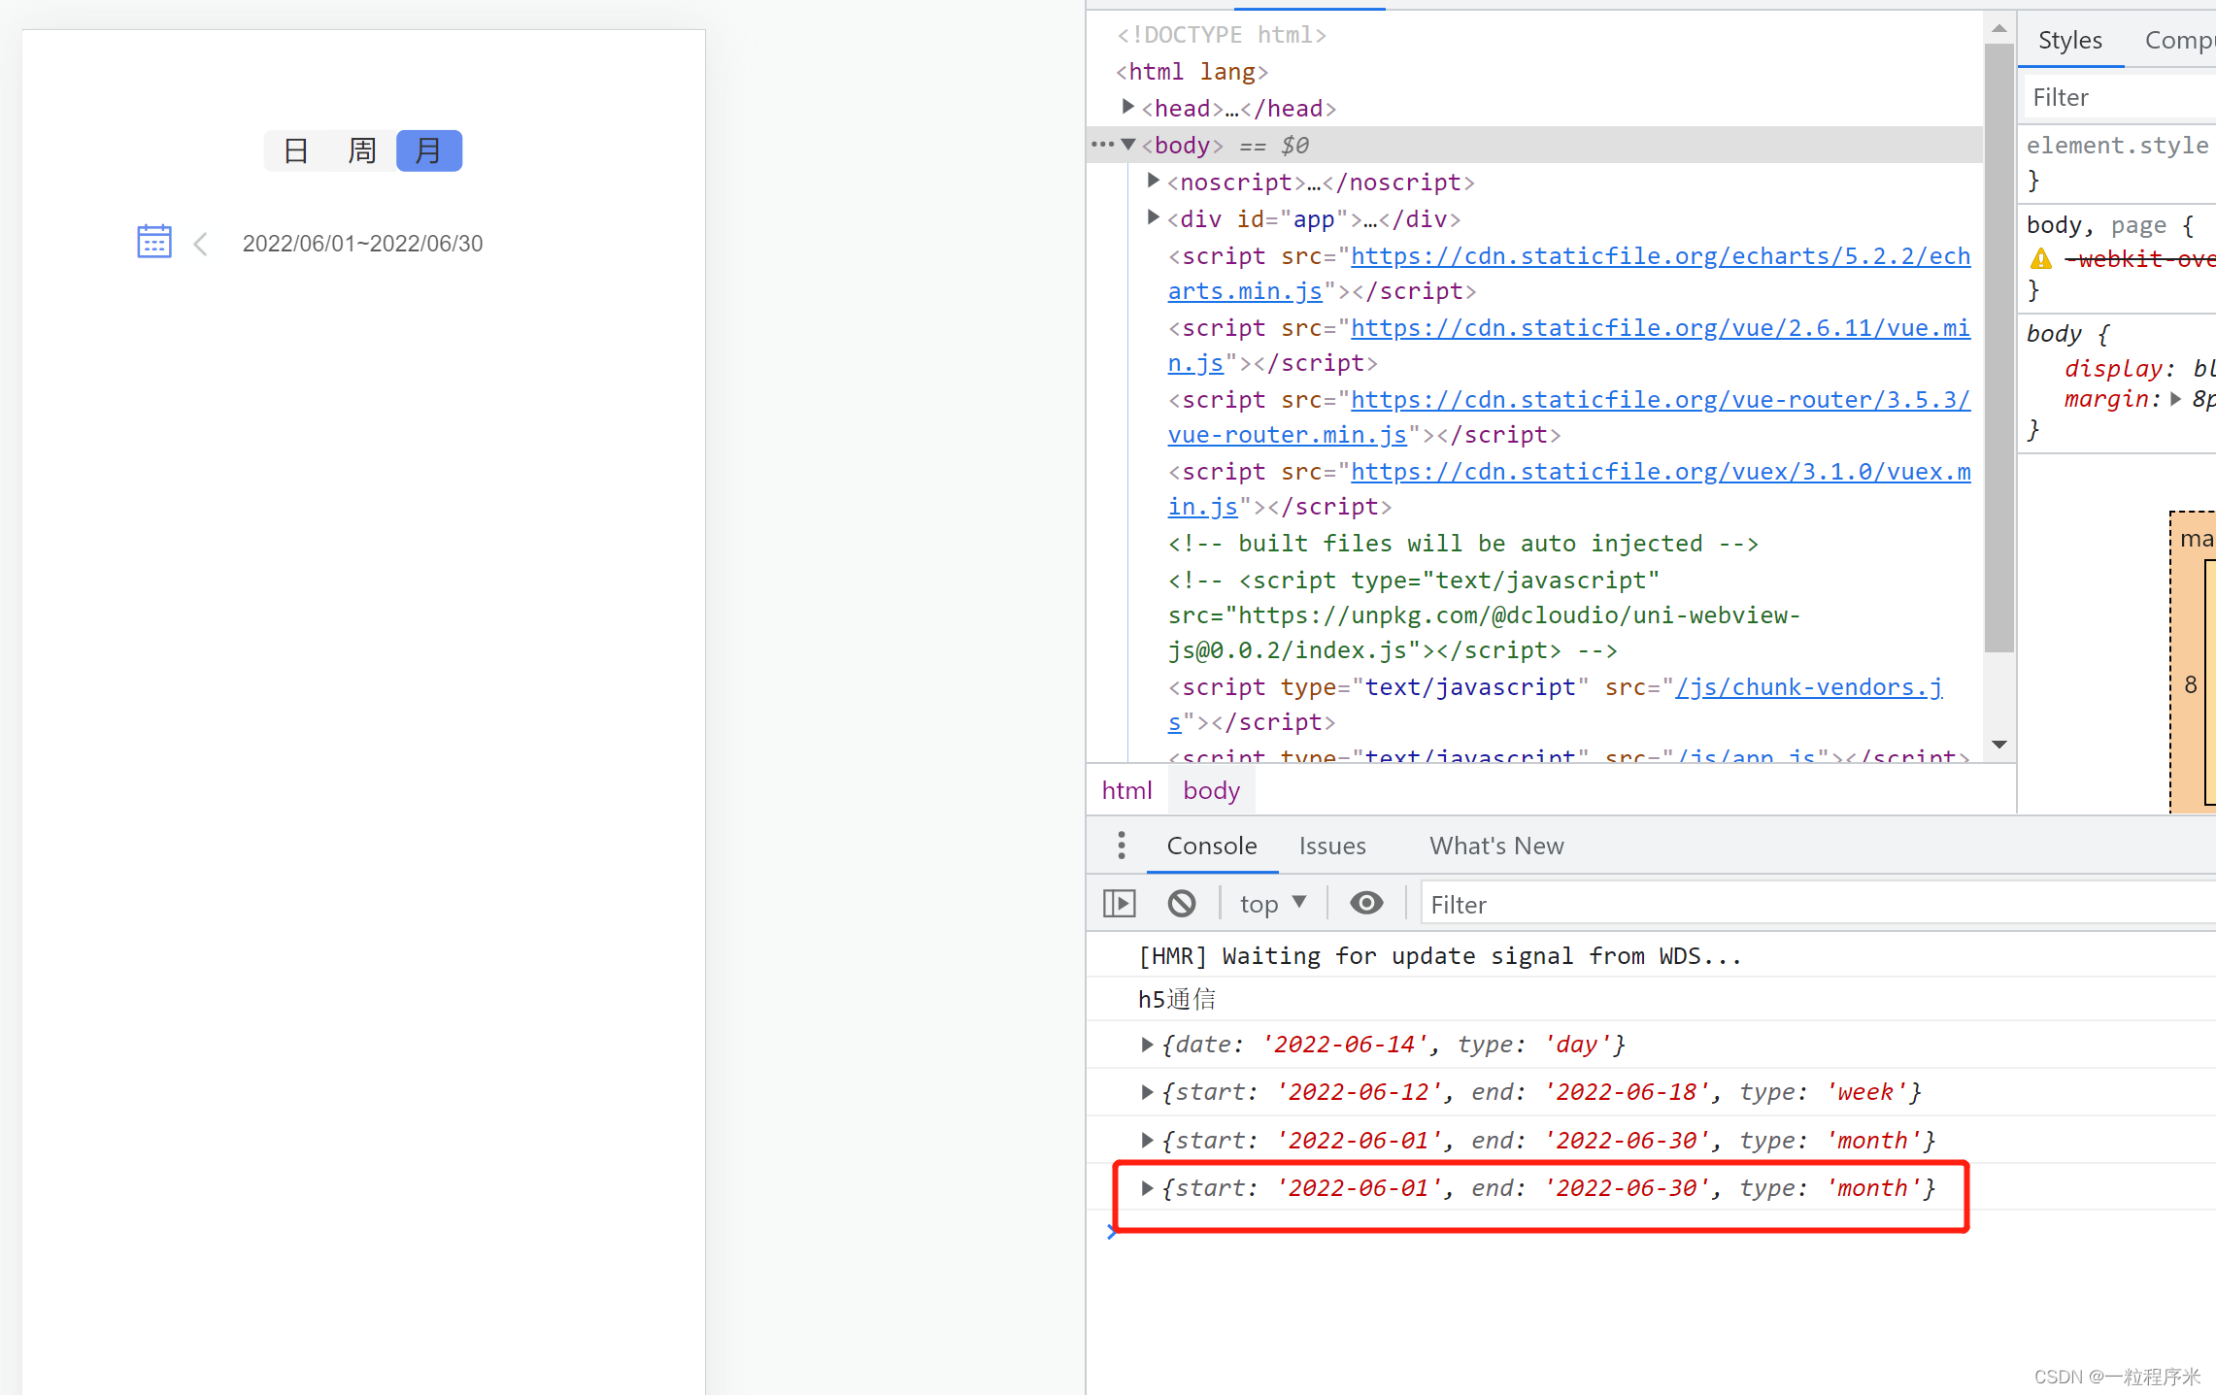Screen dimensions: 2216x1395
Task: Click the warning icon next to -webkit-overflow rule
Action: click(x=2041, y=259)
